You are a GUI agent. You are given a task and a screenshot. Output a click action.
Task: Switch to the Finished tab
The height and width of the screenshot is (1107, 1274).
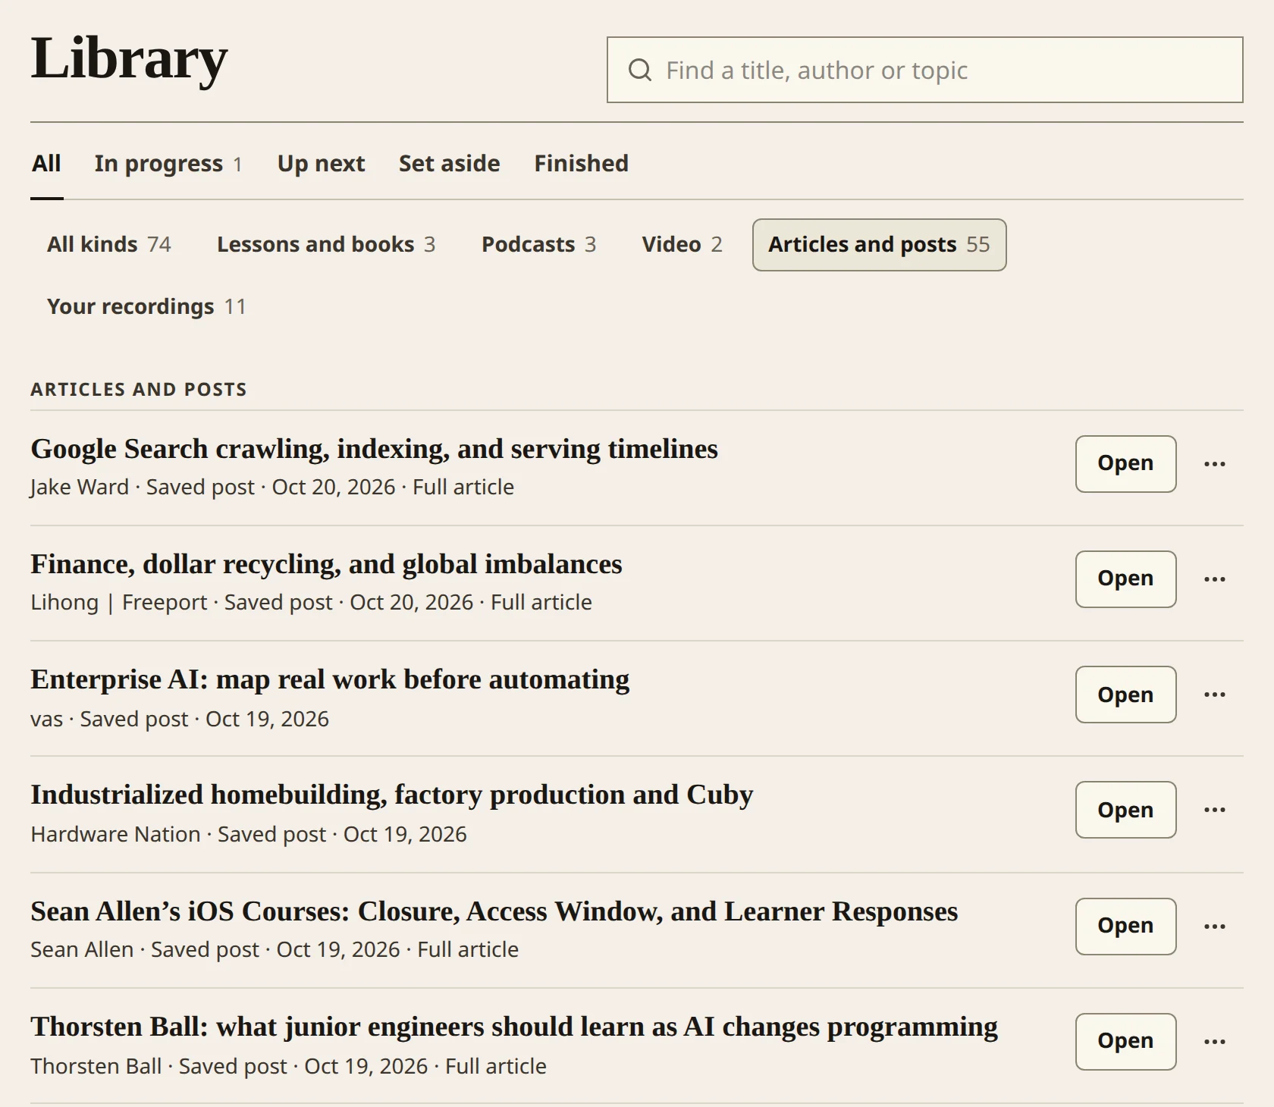[581, 164]
